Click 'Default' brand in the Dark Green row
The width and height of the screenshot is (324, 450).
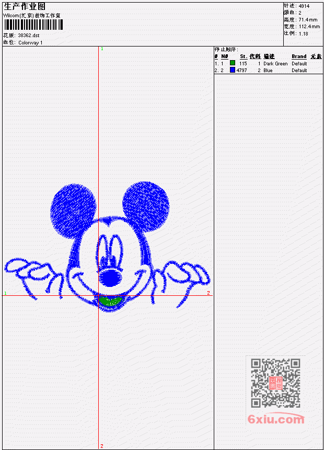(299, 63)
